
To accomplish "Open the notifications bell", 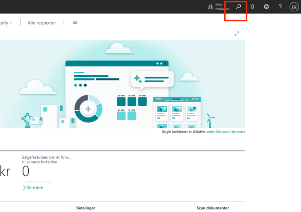I will click(x=252, y=7).
